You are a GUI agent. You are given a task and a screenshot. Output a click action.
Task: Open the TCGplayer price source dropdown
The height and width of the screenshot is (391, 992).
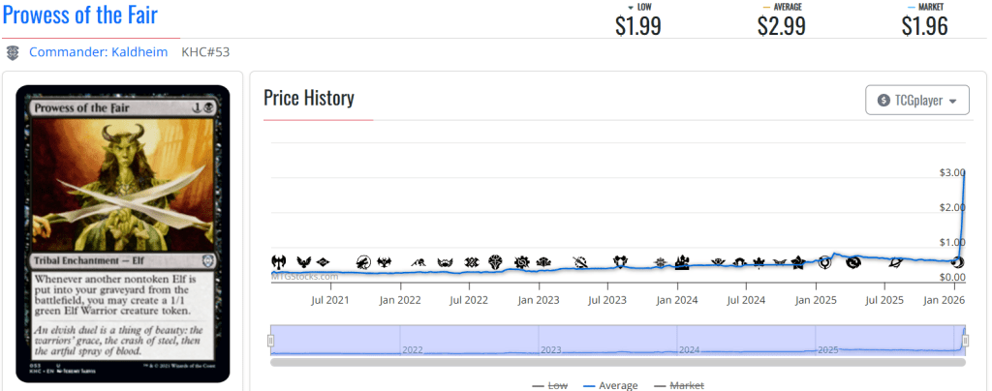tap(916, 100)
